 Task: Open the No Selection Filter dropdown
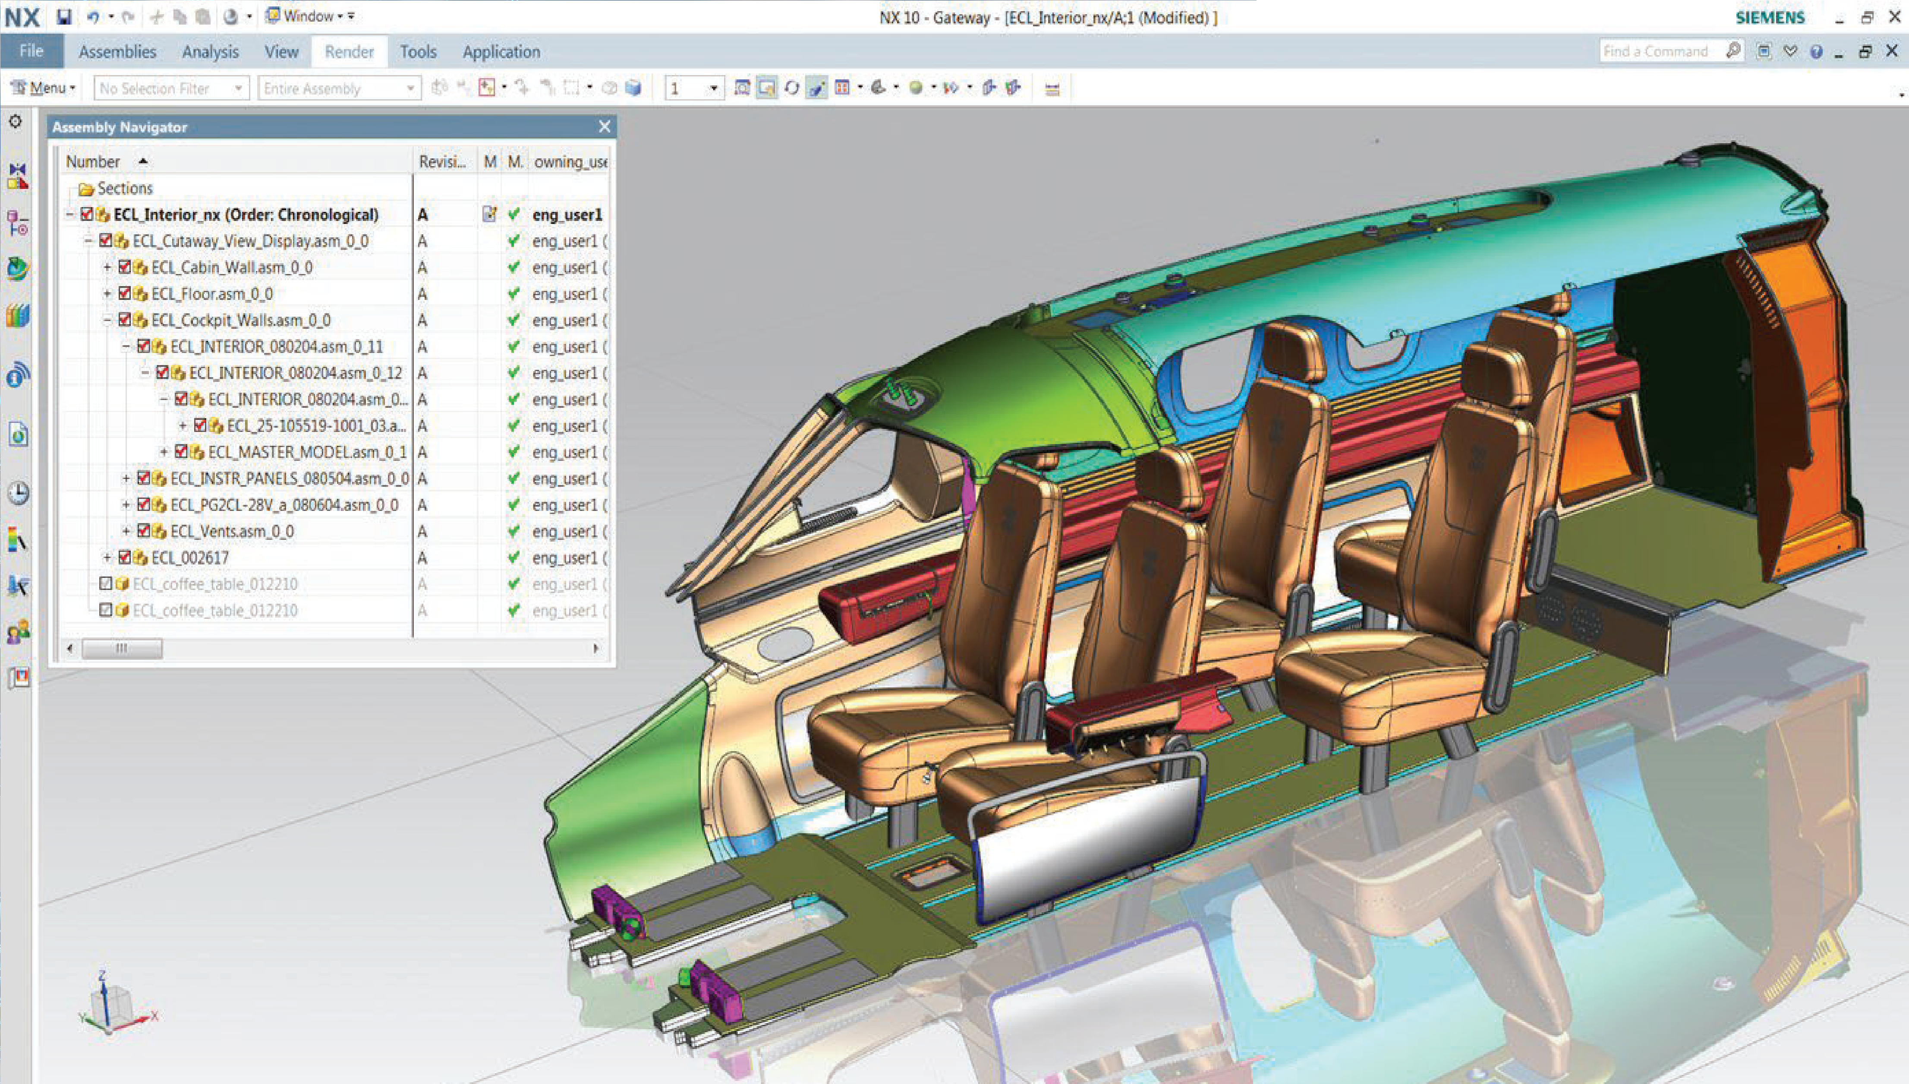tap(171, 88)
